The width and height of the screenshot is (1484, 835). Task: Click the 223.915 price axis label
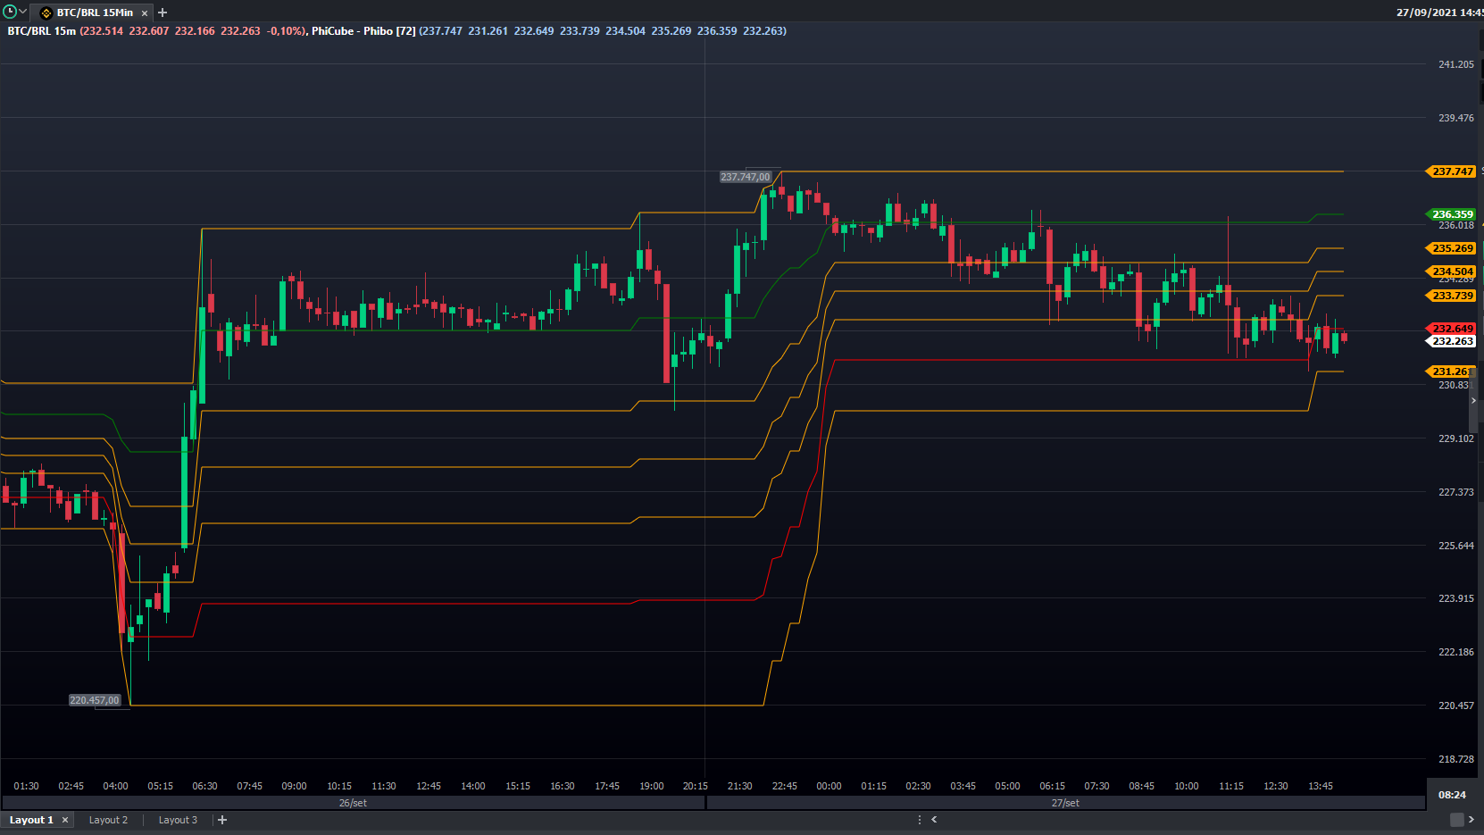[x=1456, y=598]
